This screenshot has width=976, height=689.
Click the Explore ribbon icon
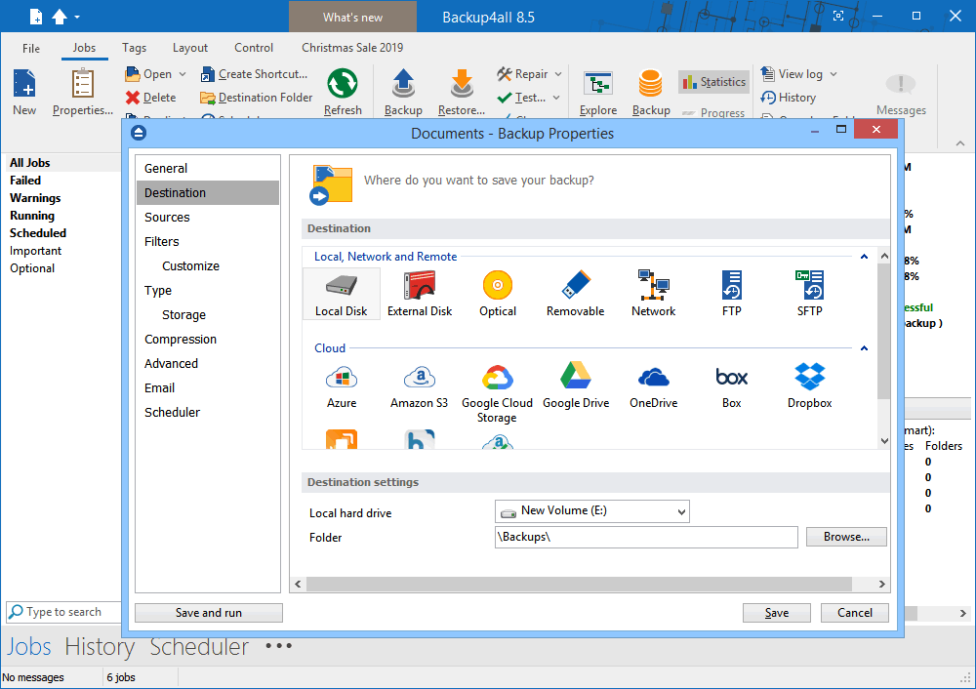(x=598, y=92)
